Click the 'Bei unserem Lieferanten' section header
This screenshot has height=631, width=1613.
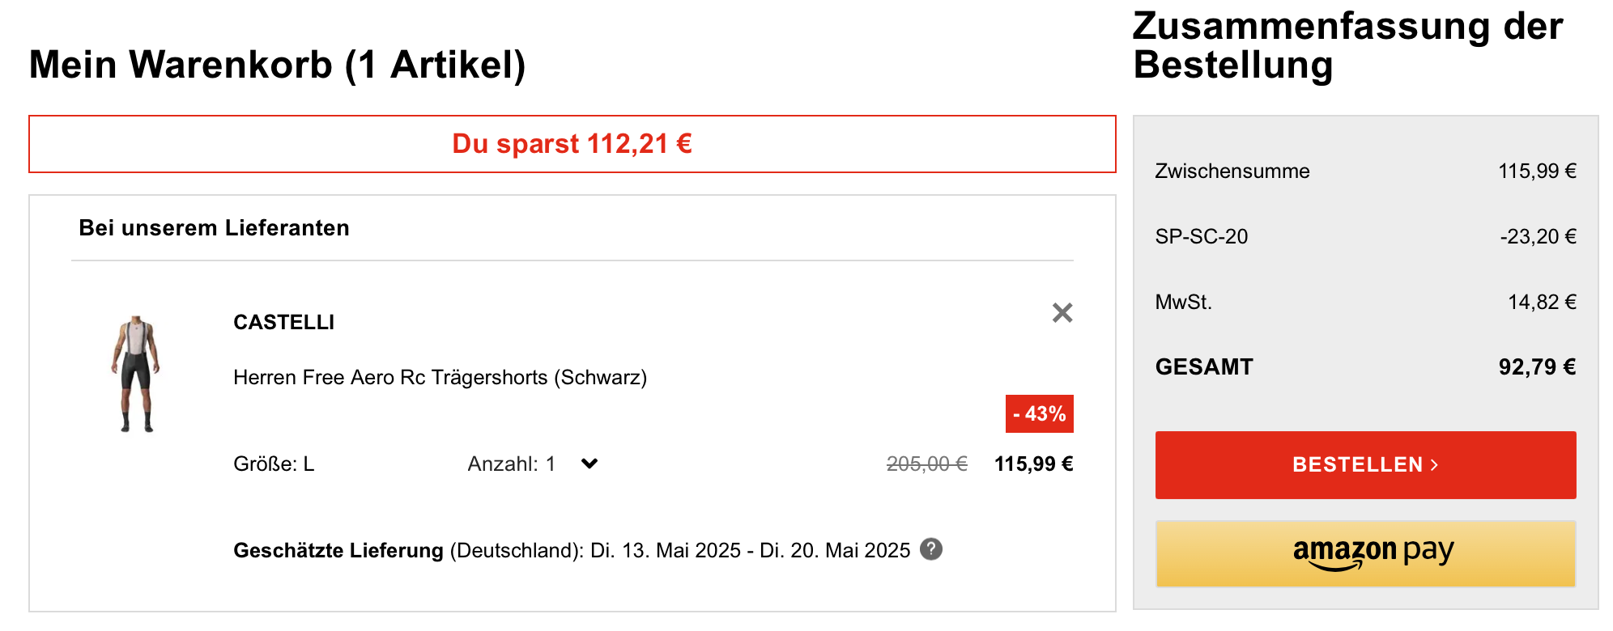tap(214, 228)
